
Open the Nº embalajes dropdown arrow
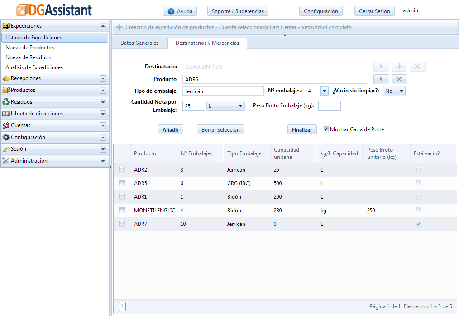point(325,91)
